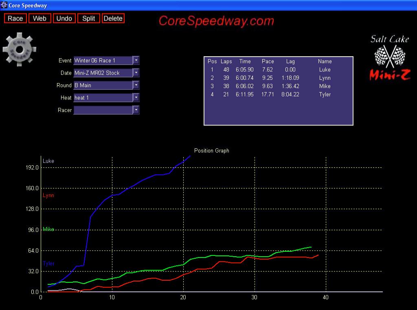Select Lynn's row in results table

pyautogui.click(x=279, y=78)
